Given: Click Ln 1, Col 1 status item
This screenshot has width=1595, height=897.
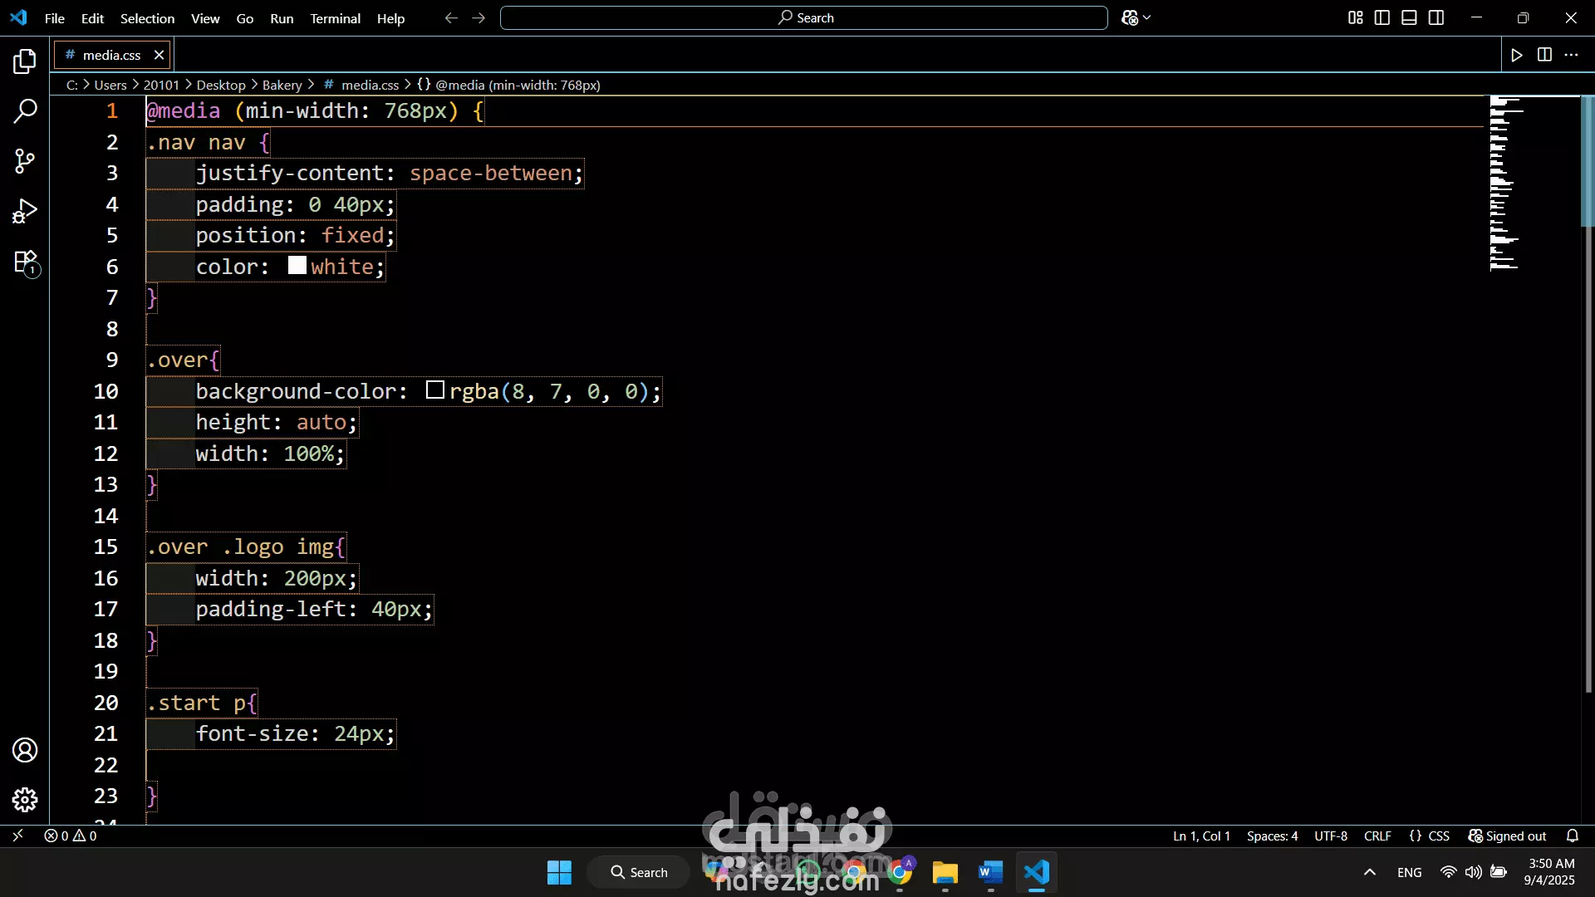Looking at the screenshot, I should tap(1201, 836).
